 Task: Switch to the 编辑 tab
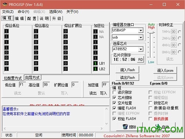pos(19,18)
